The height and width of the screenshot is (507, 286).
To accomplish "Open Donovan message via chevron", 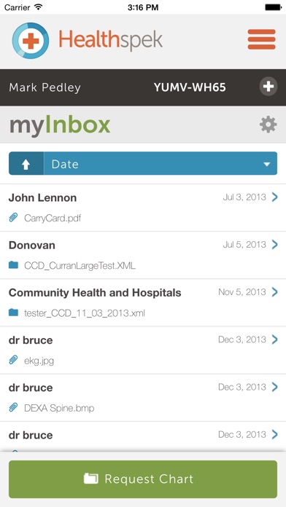I will tap(274, 245).
